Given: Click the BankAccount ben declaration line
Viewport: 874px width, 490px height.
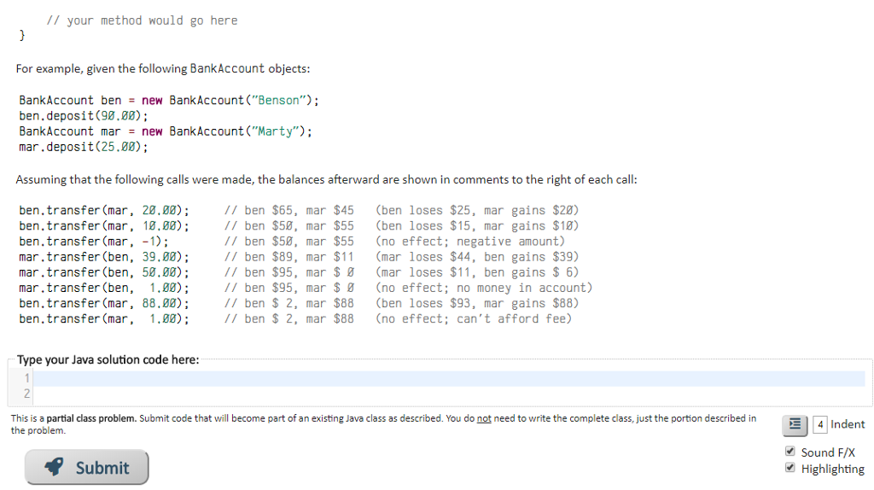Looking at the screenshot, I should tap(169, 101).
